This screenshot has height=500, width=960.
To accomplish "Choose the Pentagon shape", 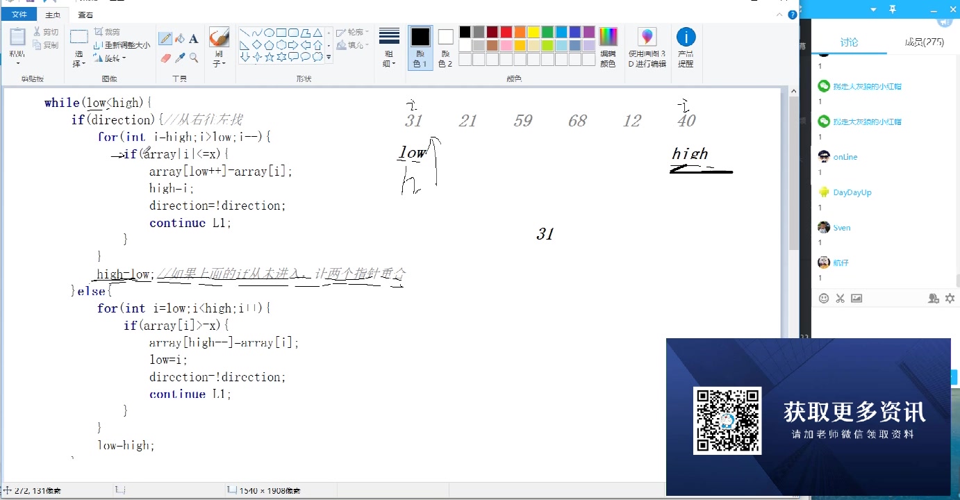I will [x=269, y=45].
